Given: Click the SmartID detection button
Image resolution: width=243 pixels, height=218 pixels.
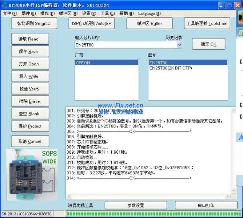Looking at the screenshot, I should pos(34,24).
